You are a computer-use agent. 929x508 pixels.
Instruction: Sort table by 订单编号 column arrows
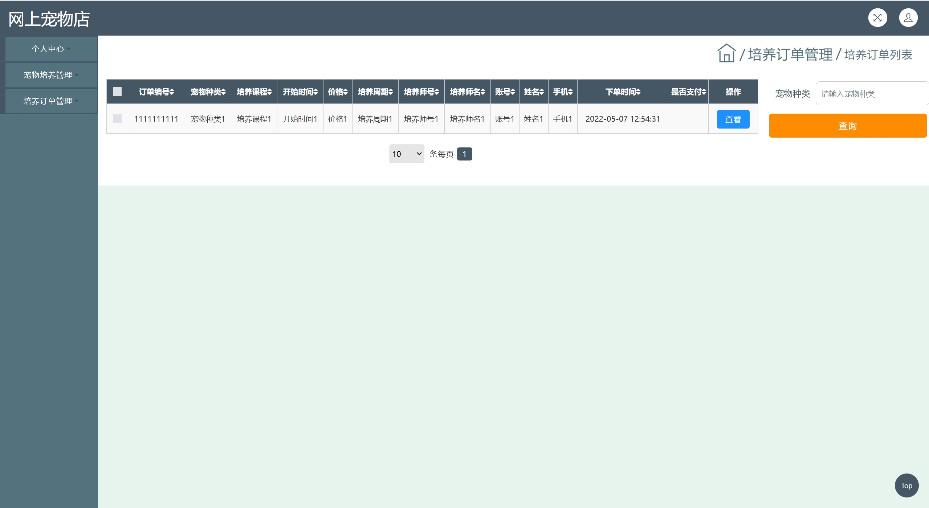pos(172,92)
